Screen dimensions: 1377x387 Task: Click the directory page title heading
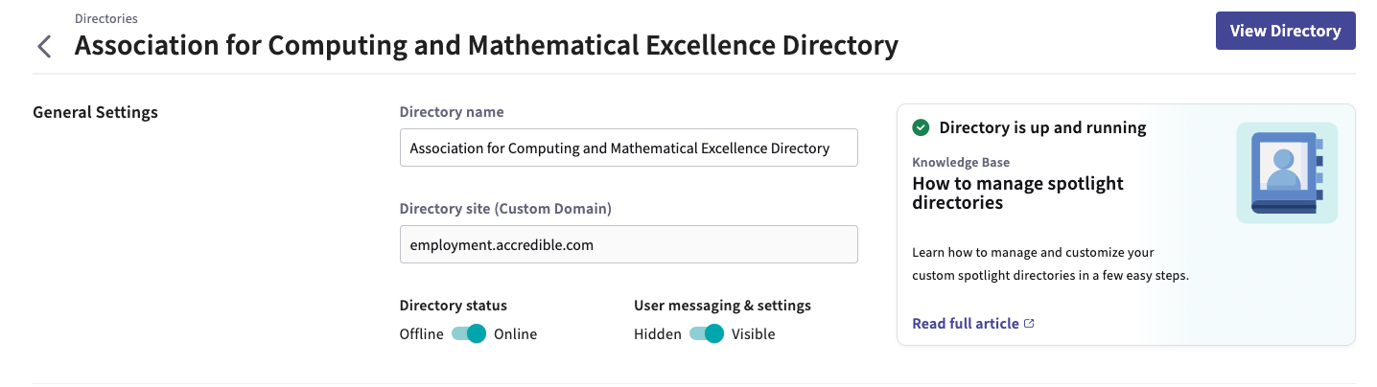(x=486, y=46)
